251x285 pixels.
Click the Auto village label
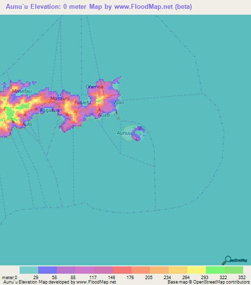click(x=27, y=124)
